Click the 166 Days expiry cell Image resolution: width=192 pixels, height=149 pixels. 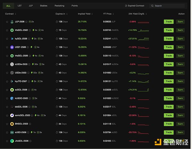coord(62,81)
